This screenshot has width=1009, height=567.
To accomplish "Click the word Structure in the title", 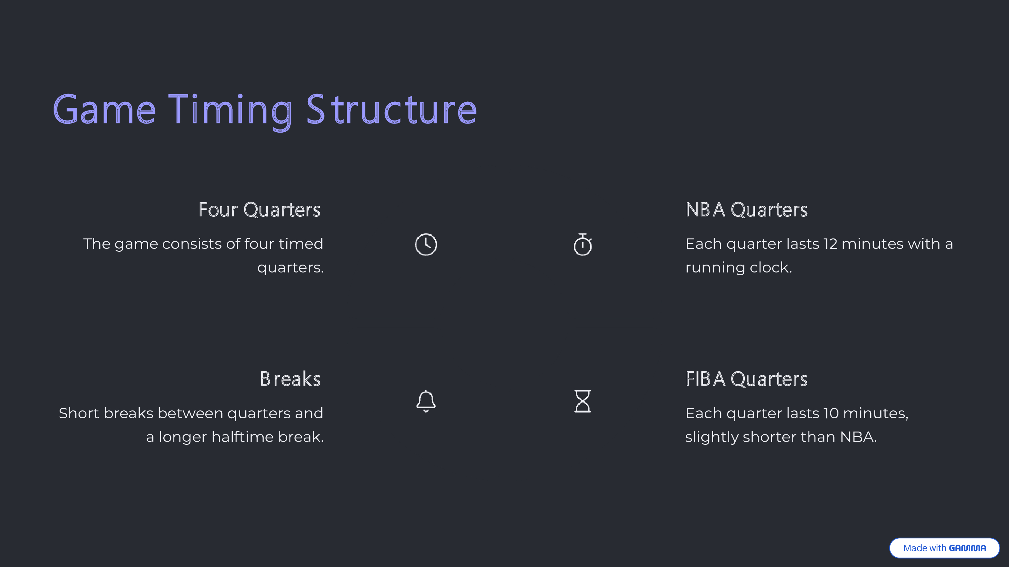I will pyautogui.click(x=392, y=110).
